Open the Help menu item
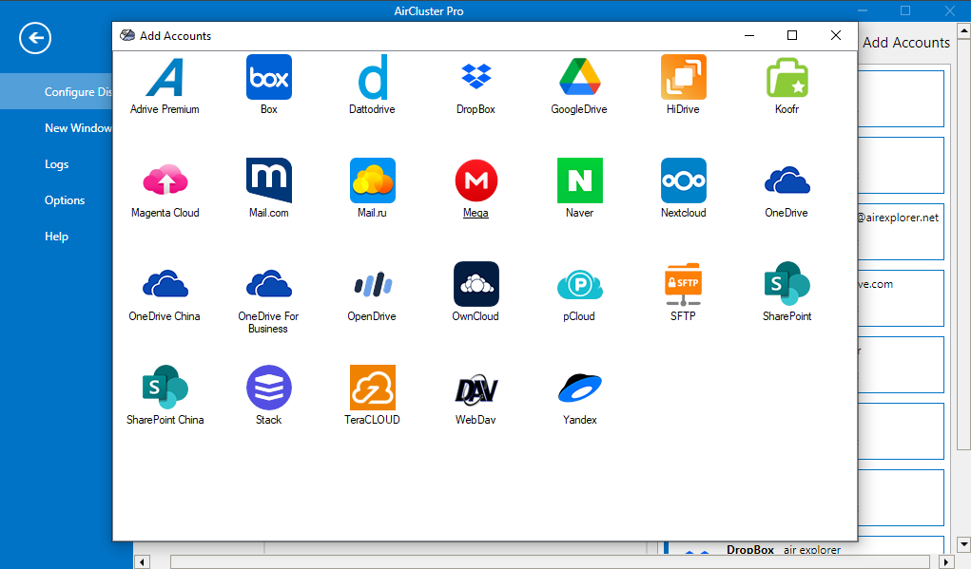This screenshot has height=569, width=971. click(56, 237)
